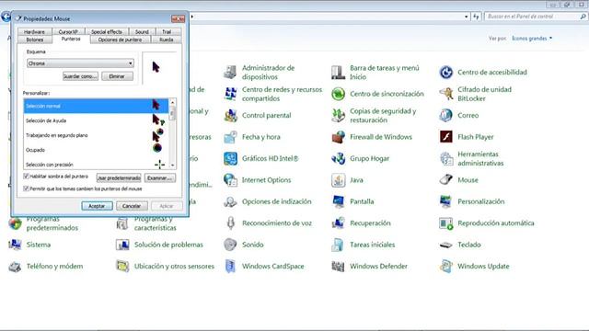This screenshot has height=331, width=589.
Task: Switch to the Hardware tab
Action: (34, 32)
